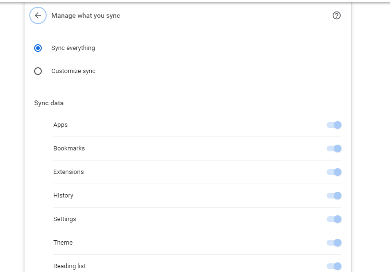Click the Manage what you sync heading
Screen dimensions: 390x272
(x=86, y=16)
